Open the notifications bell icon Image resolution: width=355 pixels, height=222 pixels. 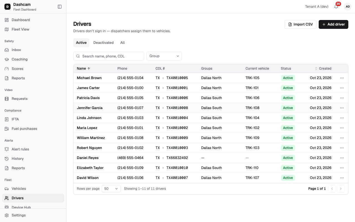(x=336, y=7)
